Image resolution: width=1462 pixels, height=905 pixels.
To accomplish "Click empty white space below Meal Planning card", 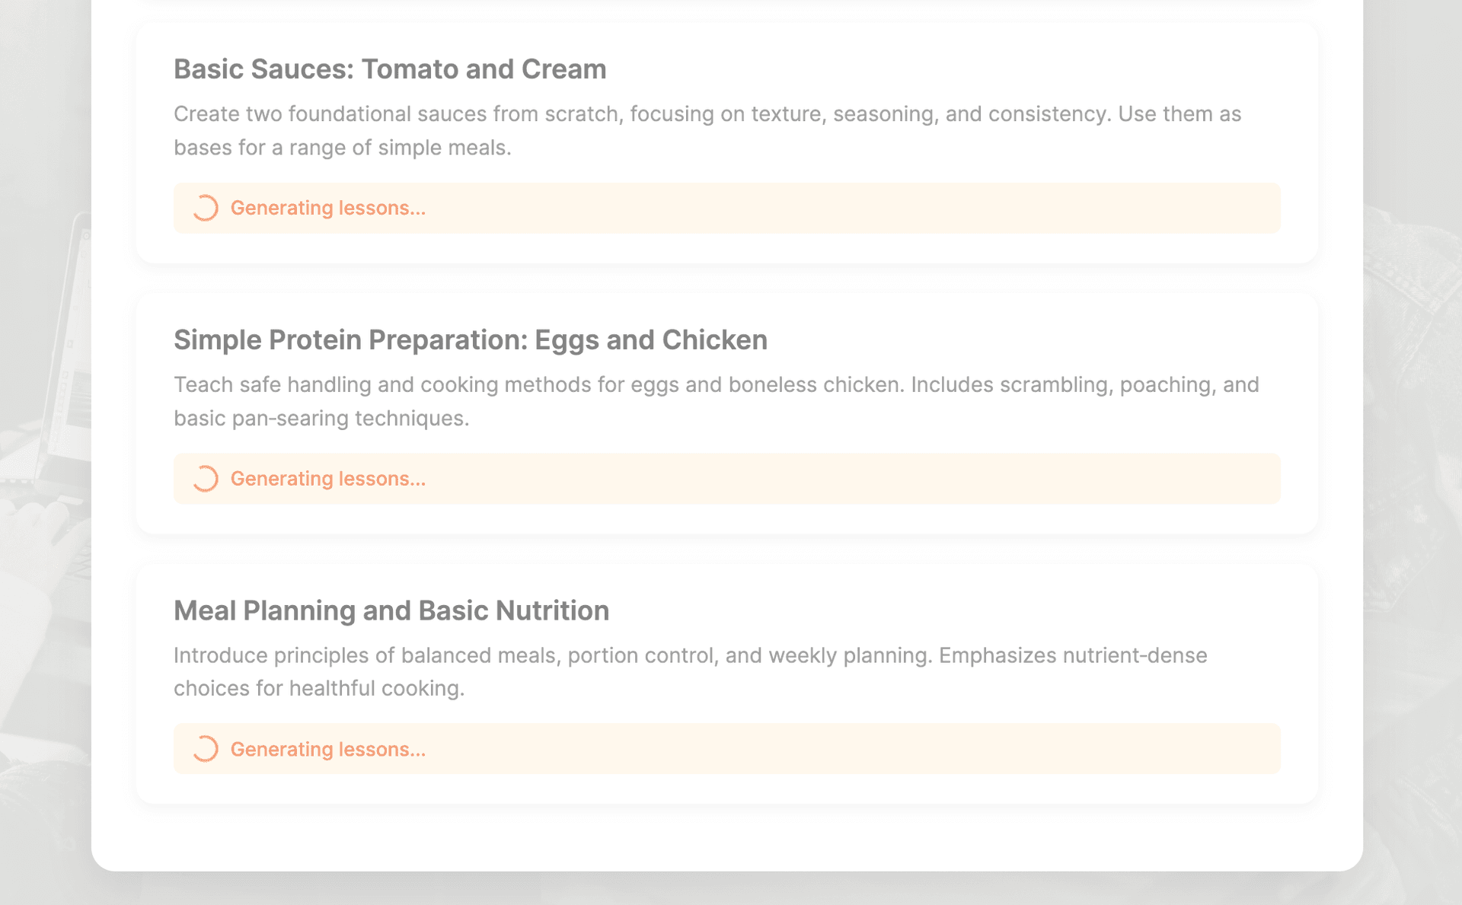I will click(727, 837).
